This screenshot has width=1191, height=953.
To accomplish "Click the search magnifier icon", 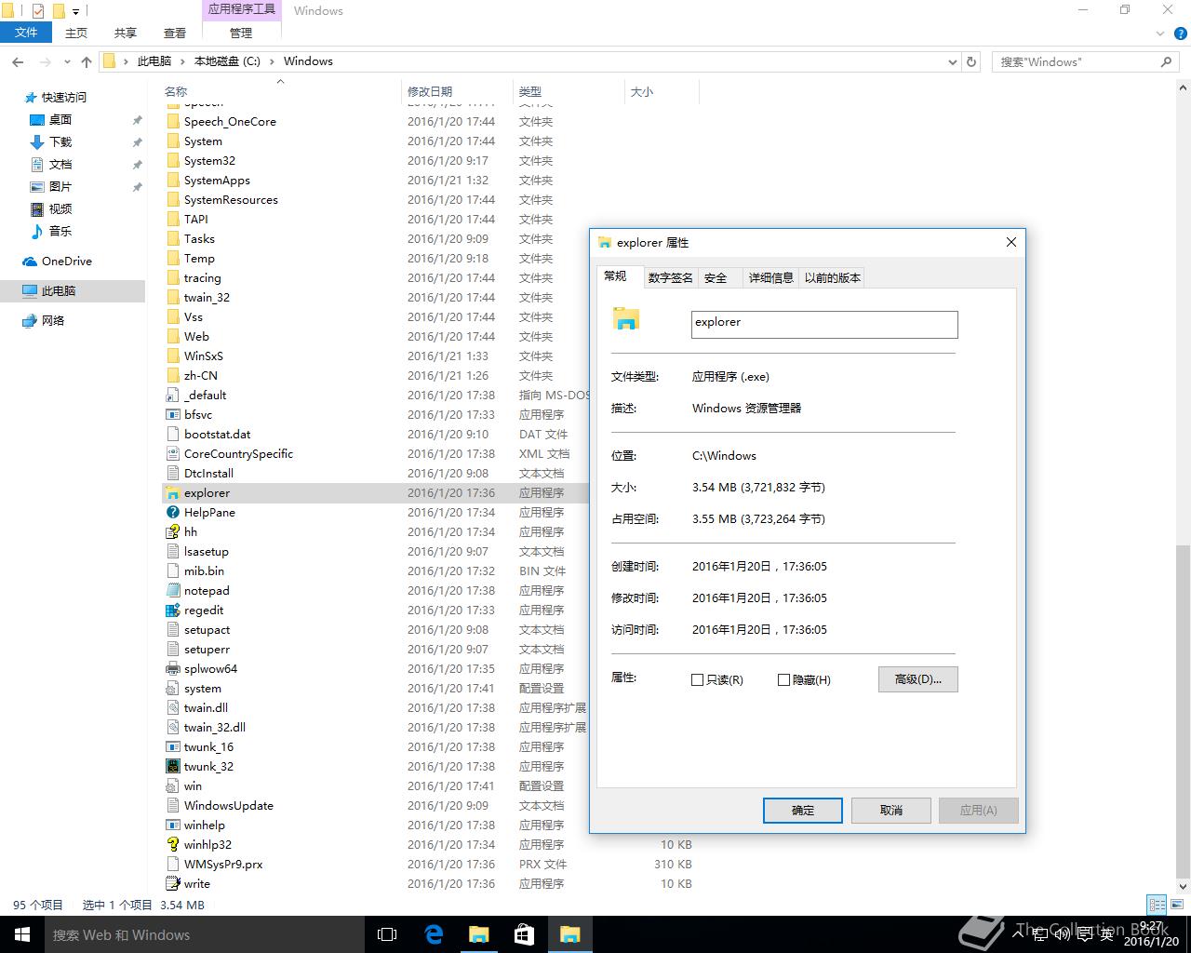I will [x=1166, y=61].
